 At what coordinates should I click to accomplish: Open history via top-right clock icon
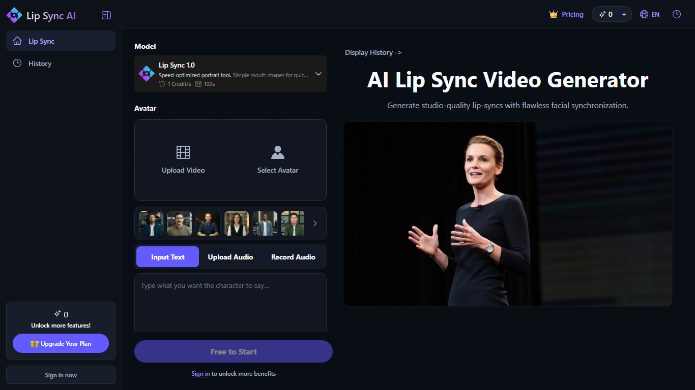tap(677, 14)
